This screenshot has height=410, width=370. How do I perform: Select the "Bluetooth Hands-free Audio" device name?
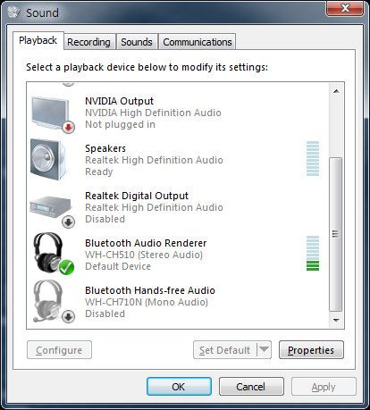[x=150, y=290]
